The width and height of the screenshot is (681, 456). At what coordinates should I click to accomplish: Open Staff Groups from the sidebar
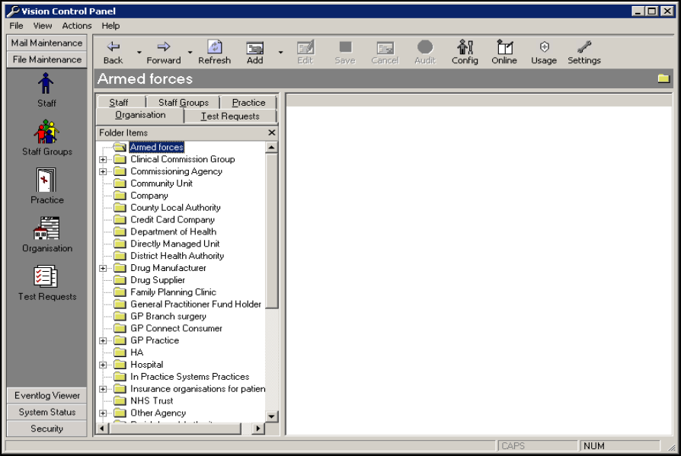[46, 132]
